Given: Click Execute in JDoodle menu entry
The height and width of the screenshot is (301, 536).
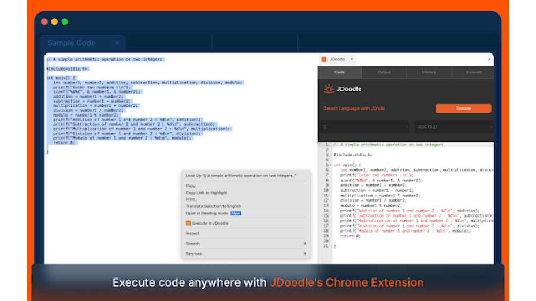Looking at the screenshot, I should pyautogui.click(x=210, y=223).
